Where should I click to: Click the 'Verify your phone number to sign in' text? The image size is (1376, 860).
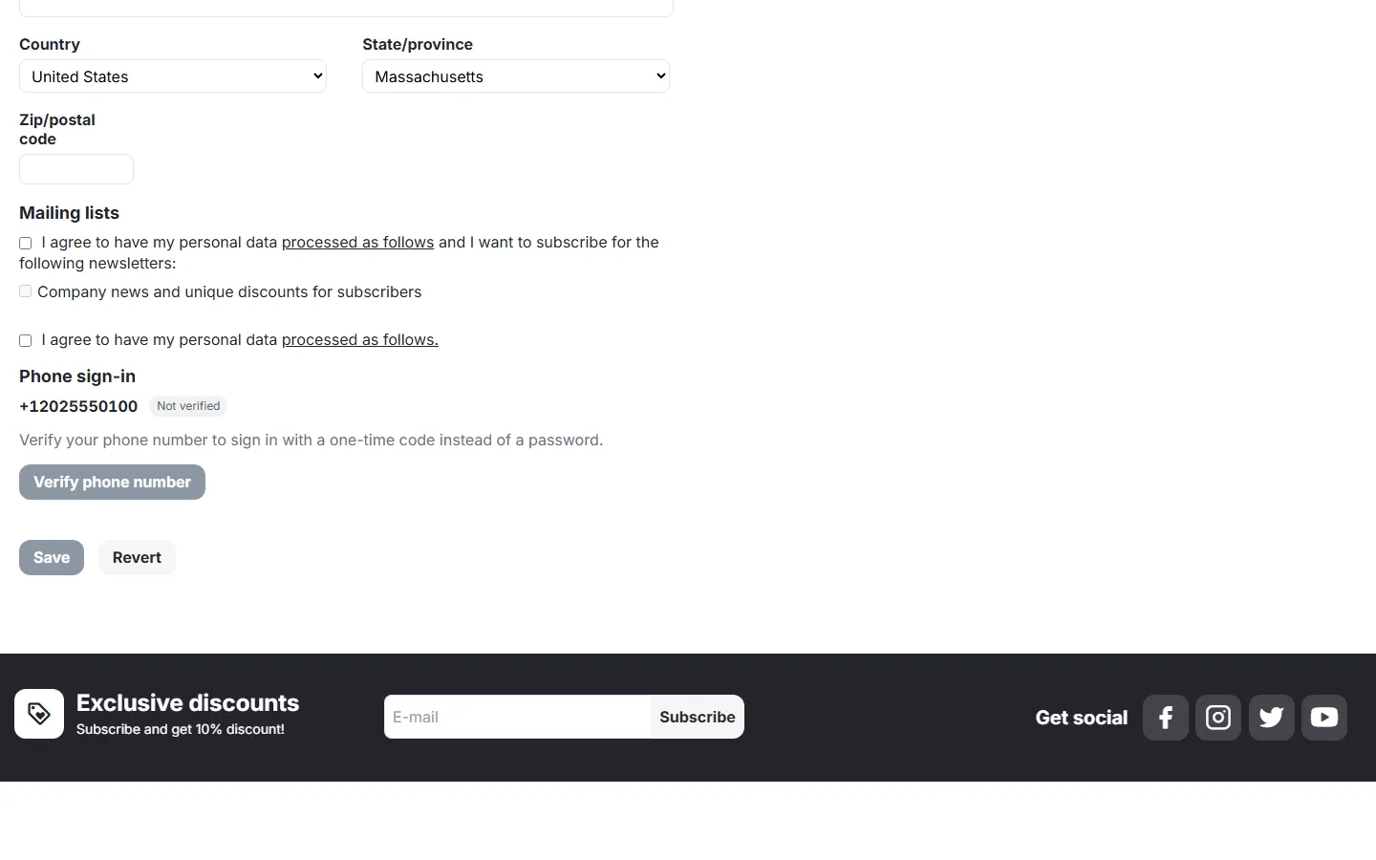(x=311, y=441)
